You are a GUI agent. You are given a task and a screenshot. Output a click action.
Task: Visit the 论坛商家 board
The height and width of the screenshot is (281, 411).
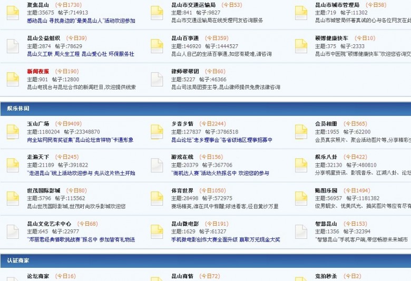[x=38, y=276]
